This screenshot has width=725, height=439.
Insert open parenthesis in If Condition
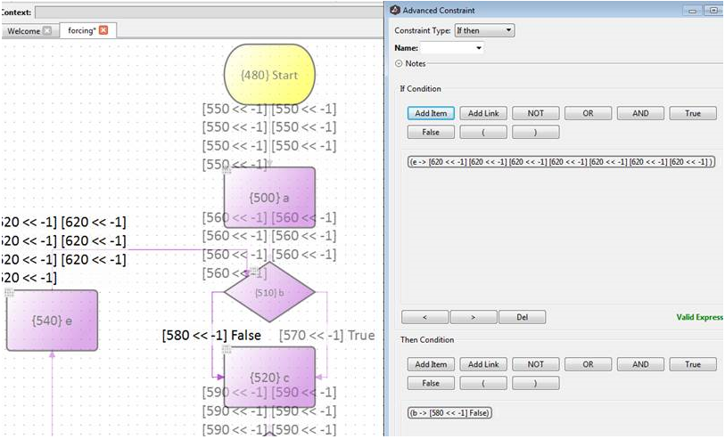tap(483, 132)
